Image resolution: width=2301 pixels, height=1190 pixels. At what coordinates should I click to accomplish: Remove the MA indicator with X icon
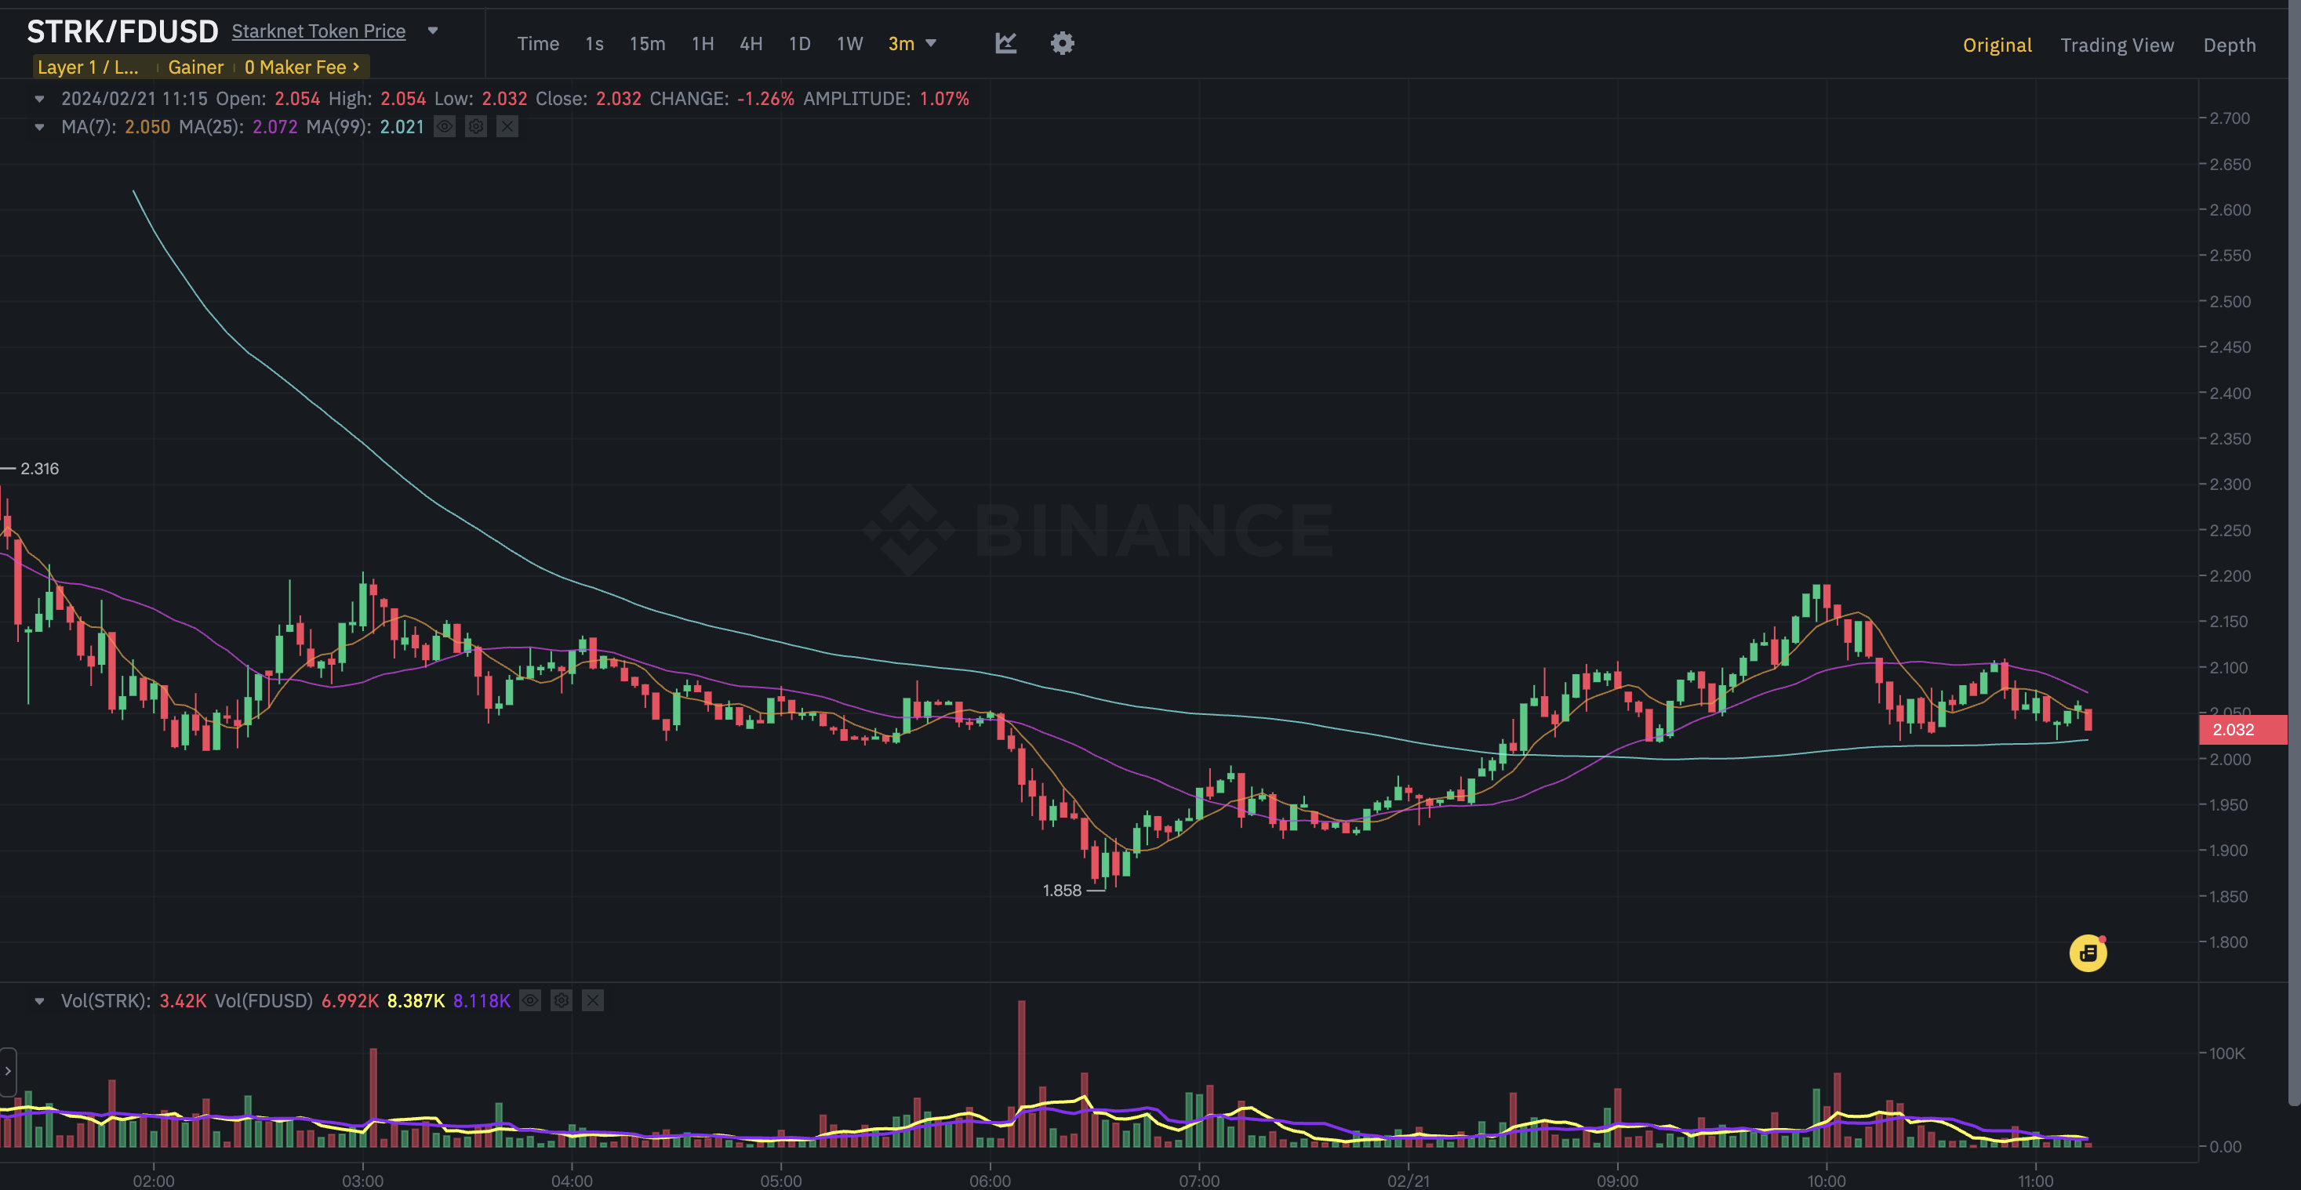[507, 127]
